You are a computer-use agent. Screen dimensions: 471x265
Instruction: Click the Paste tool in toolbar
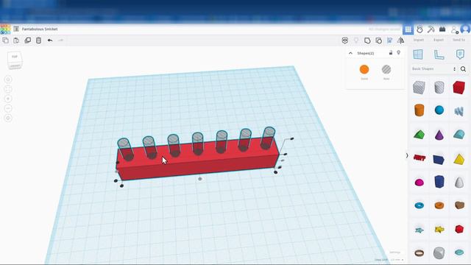pos(16,40)
